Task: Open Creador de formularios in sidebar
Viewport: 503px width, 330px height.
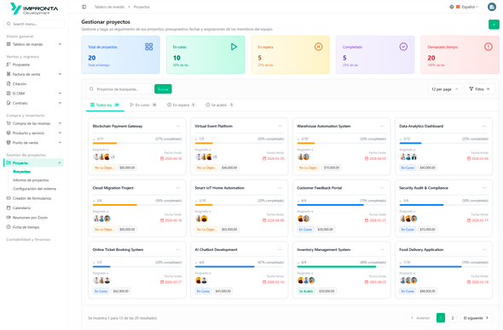Action: click(34, 198)
